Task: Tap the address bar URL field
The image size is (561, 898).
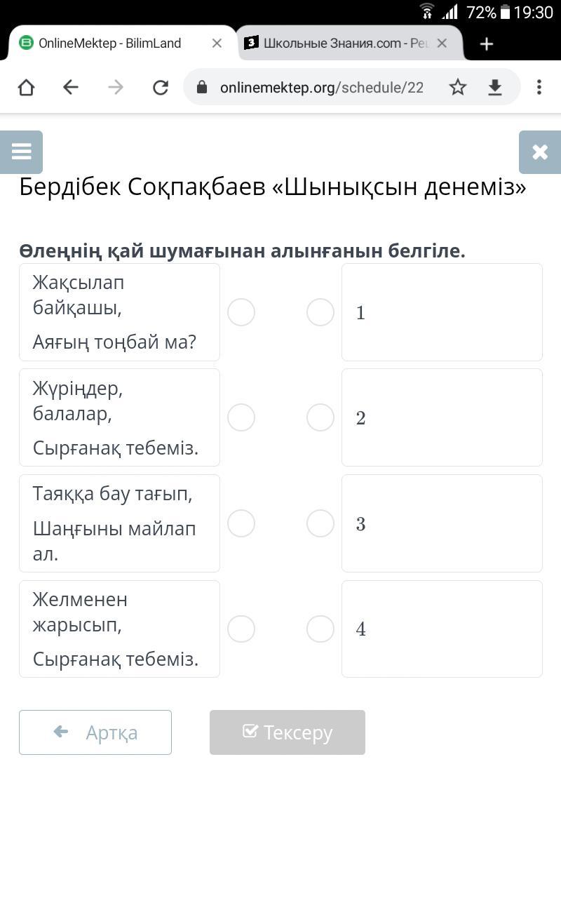Action: pyautogui.click(x=321, y=87)
